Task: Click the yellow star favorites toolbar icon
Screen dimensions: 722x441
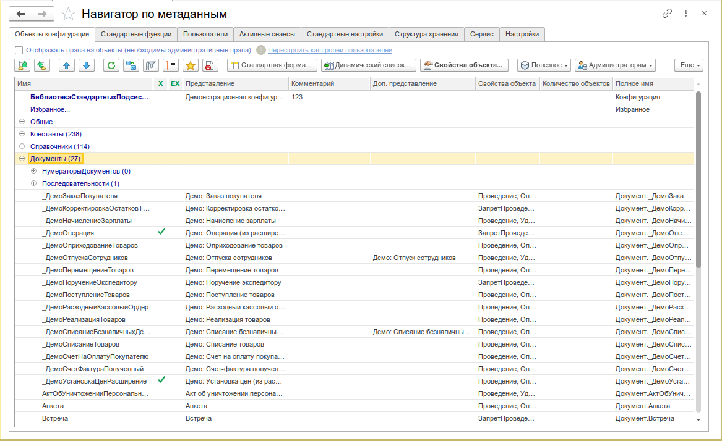Action: pos(190,65)
